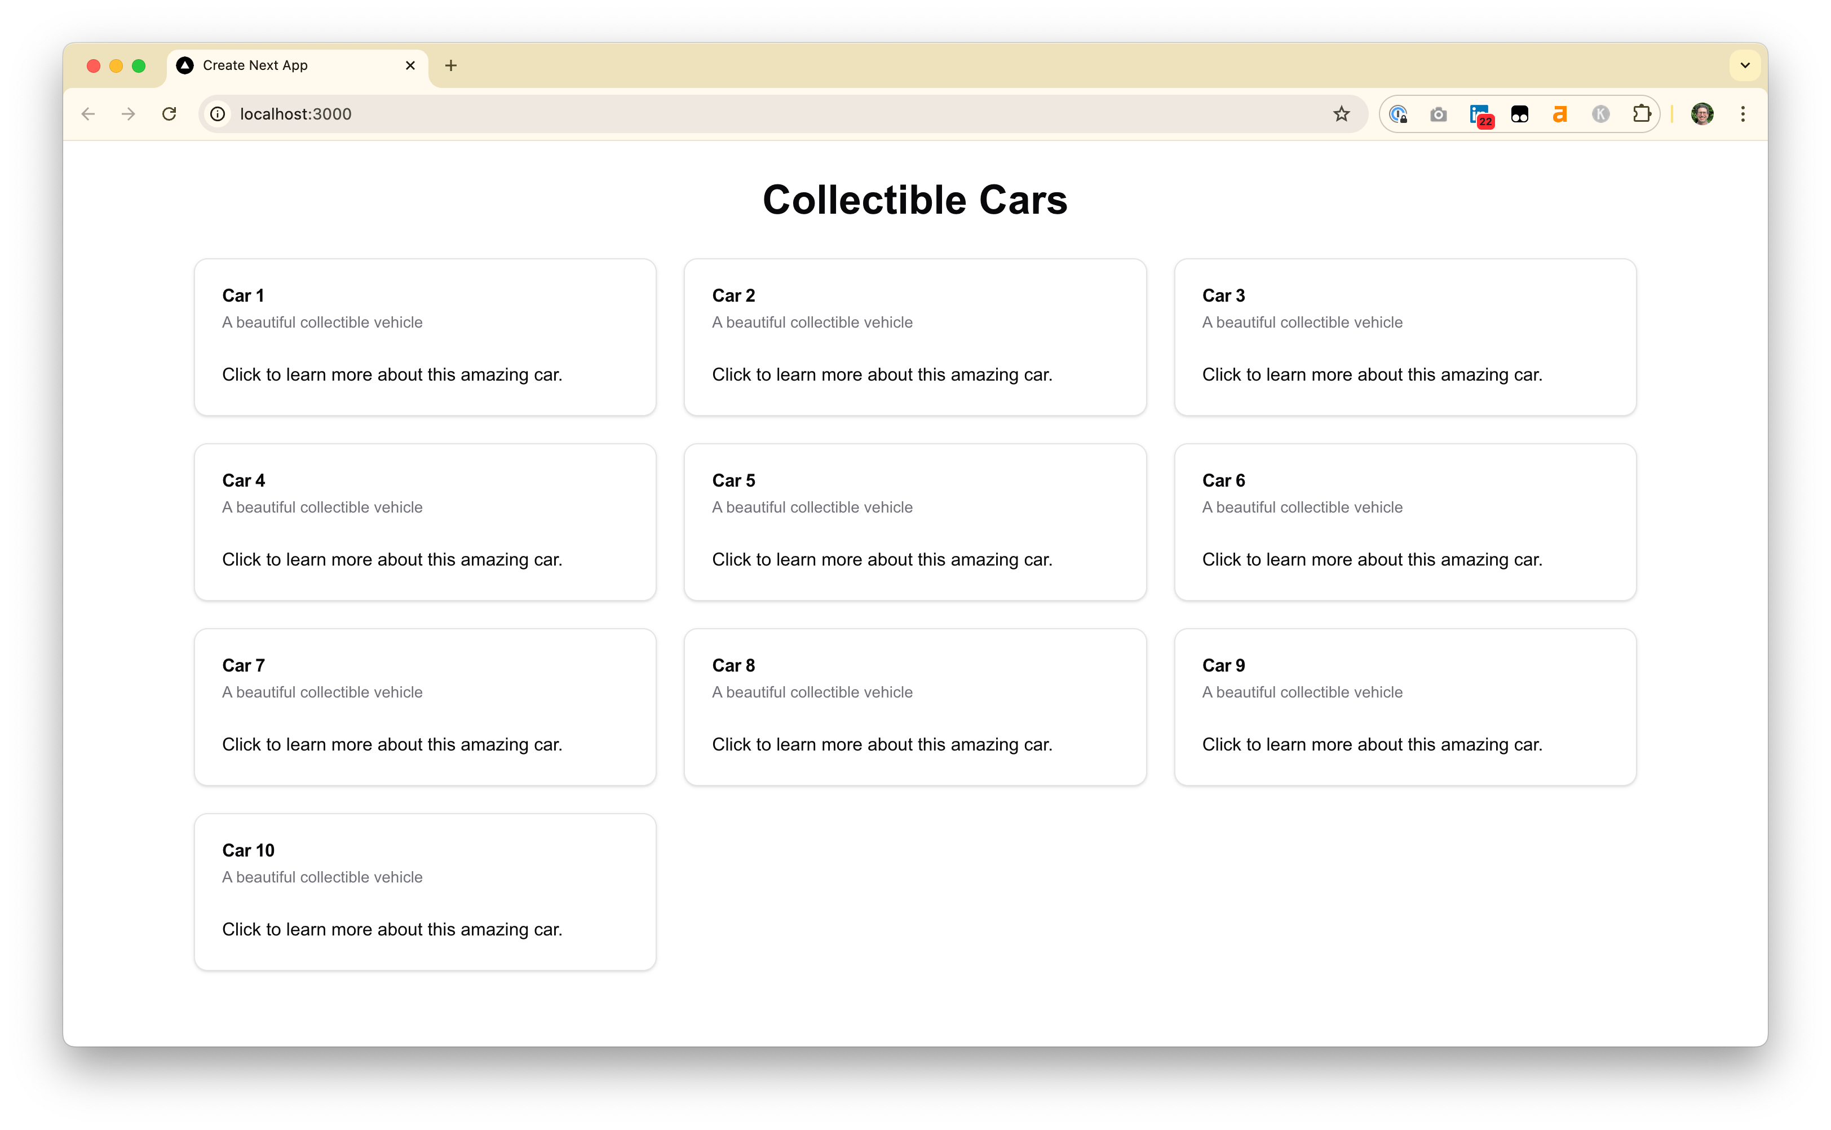Open the screenshot camera extension
1831x1130 pixels.
[x=1438, y=113]
